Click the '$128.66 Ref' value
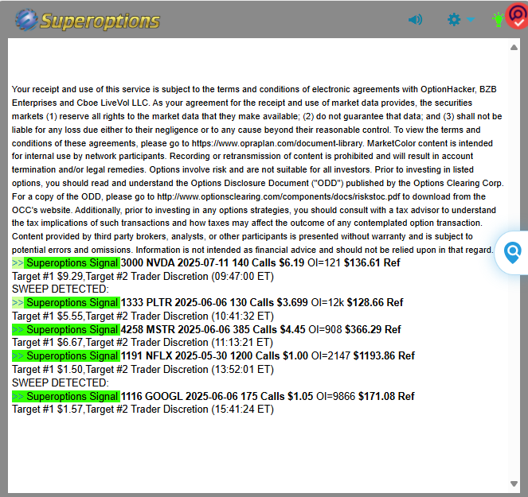528x497 pixels. [x=375, y=302]
